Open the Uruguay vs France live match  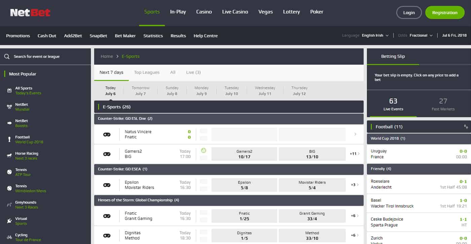pyautogui.click(x=419, y=154)
